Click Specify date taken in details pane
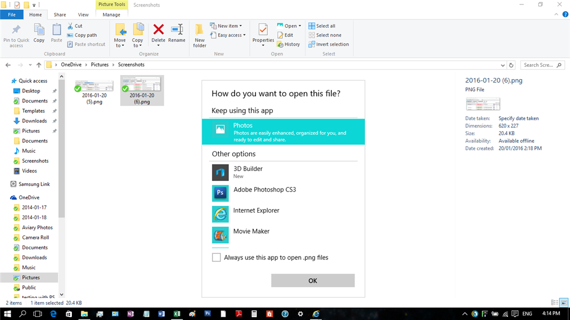Screen dimensions: 570x320 click(518, 118)
